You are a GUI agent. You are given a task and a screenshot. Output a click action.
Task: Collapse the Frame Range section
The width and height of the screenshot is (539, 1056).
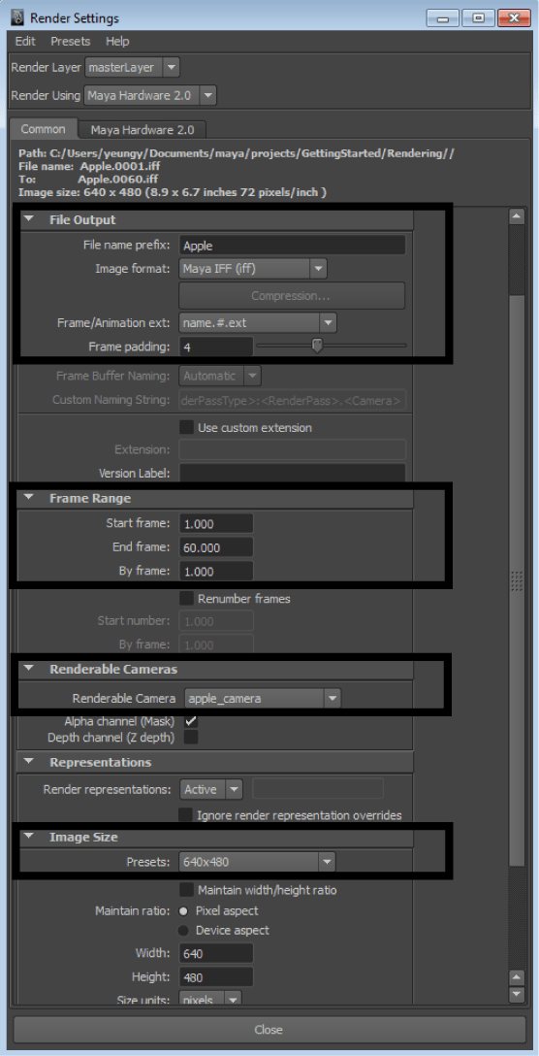click(28, 498)
